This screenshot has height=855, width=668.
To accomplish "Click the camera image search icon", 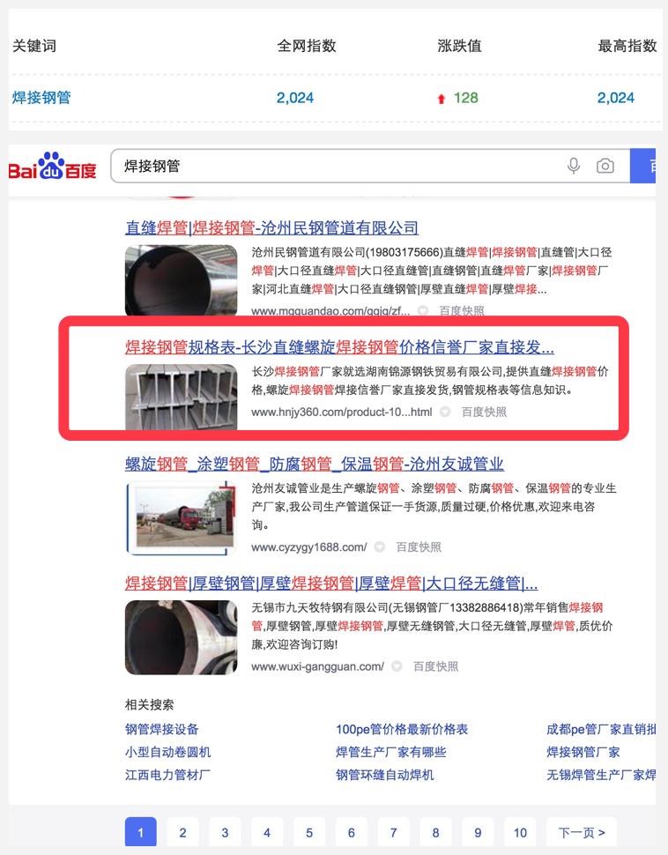I will (x=605, y=166).
